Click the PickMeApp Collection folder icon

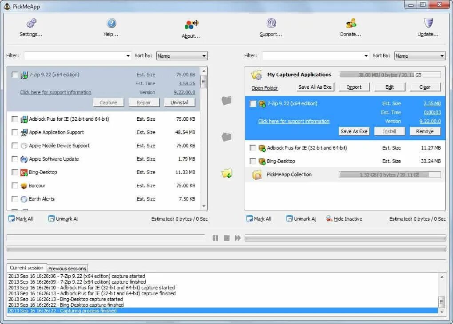(257, 175)
